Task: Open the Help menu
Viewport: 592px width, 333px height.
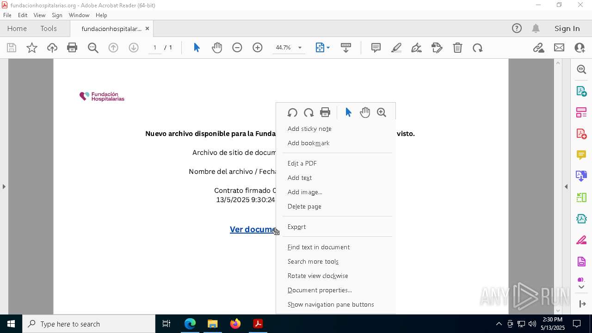Action: coord(101,15)
